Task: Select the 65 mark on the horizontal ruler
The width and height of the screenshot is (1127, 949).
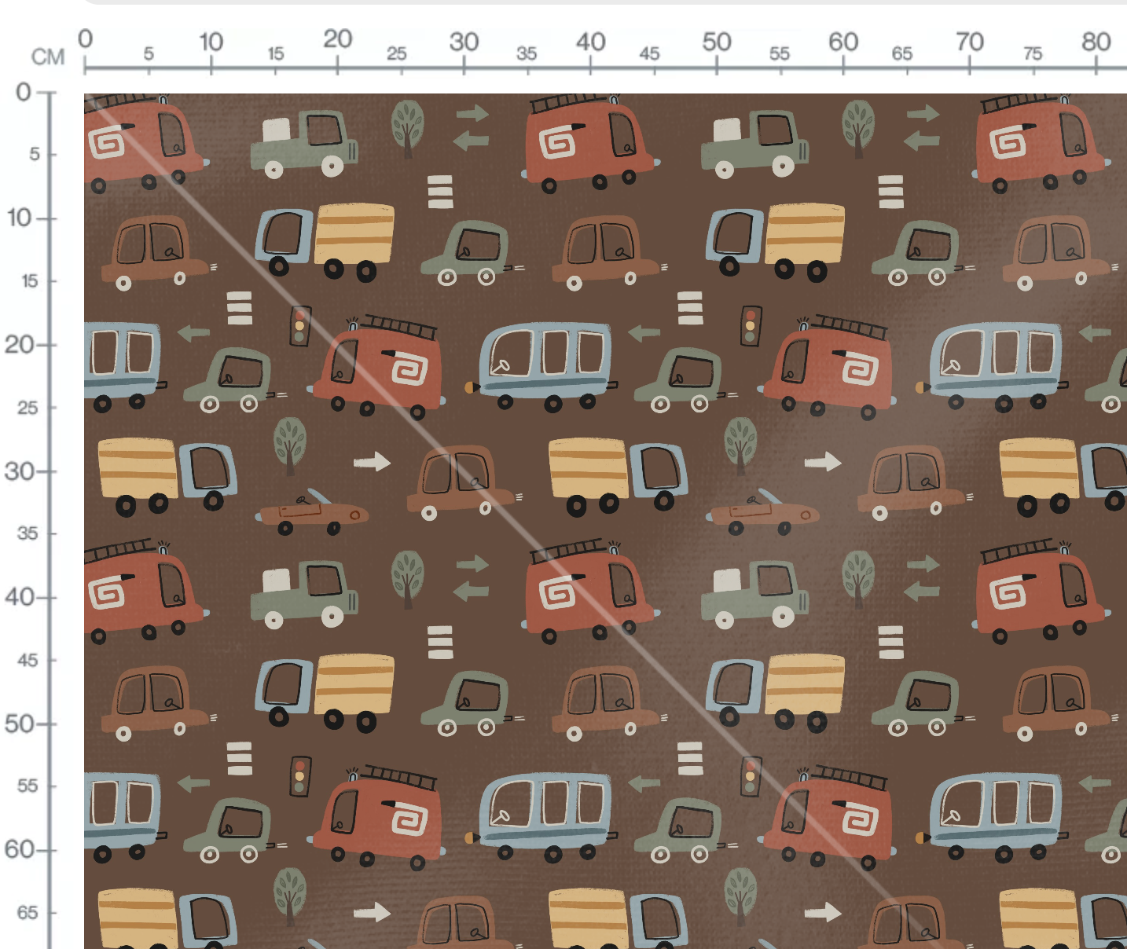Action: click(x=902, y=53)
